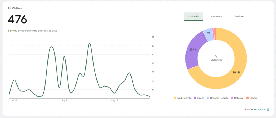The height and width of the screenshot is (118, 276).
Task: Toggle the Others legend dot
Action: 247,98
